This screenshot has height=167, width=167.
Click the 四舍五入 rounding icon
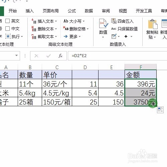[114, 21]
